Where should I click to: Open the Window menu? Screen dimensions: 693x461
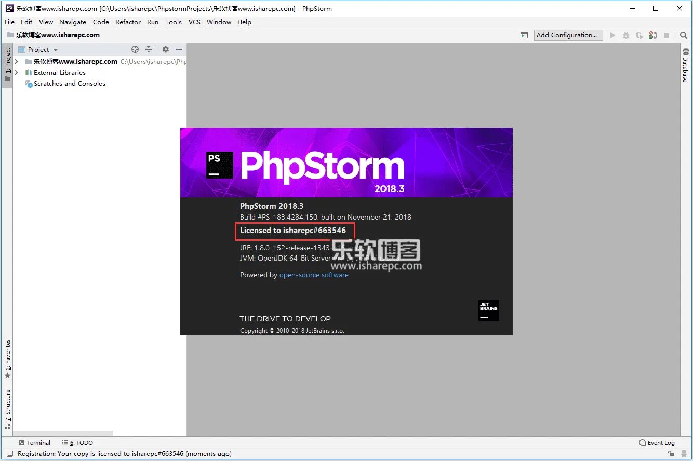(219, 22)
